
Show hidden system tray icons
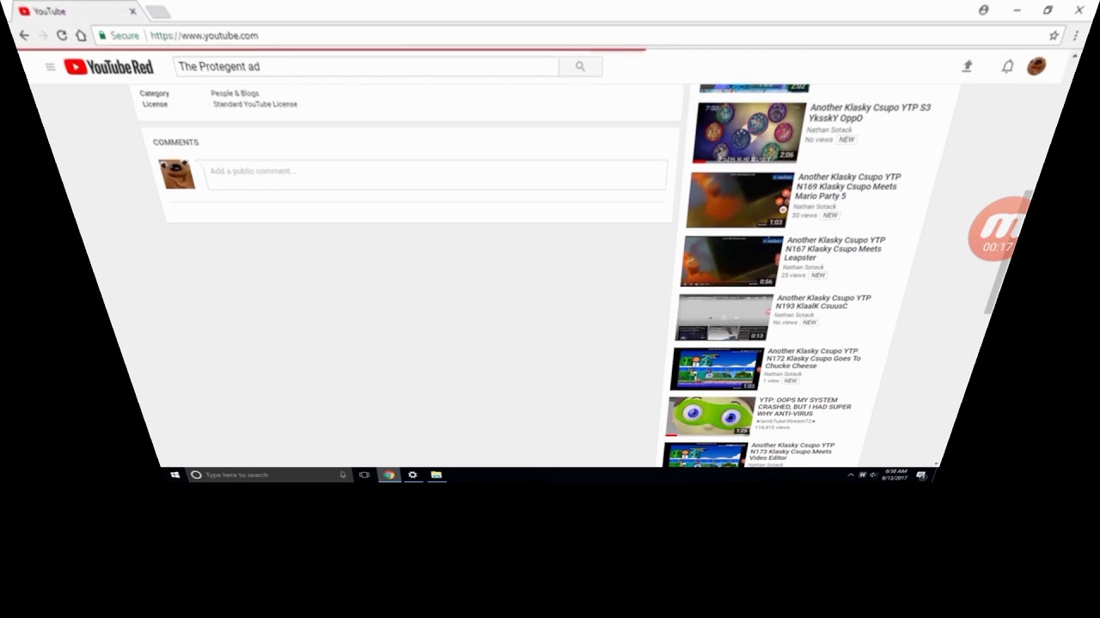click(x=851, y=475)
